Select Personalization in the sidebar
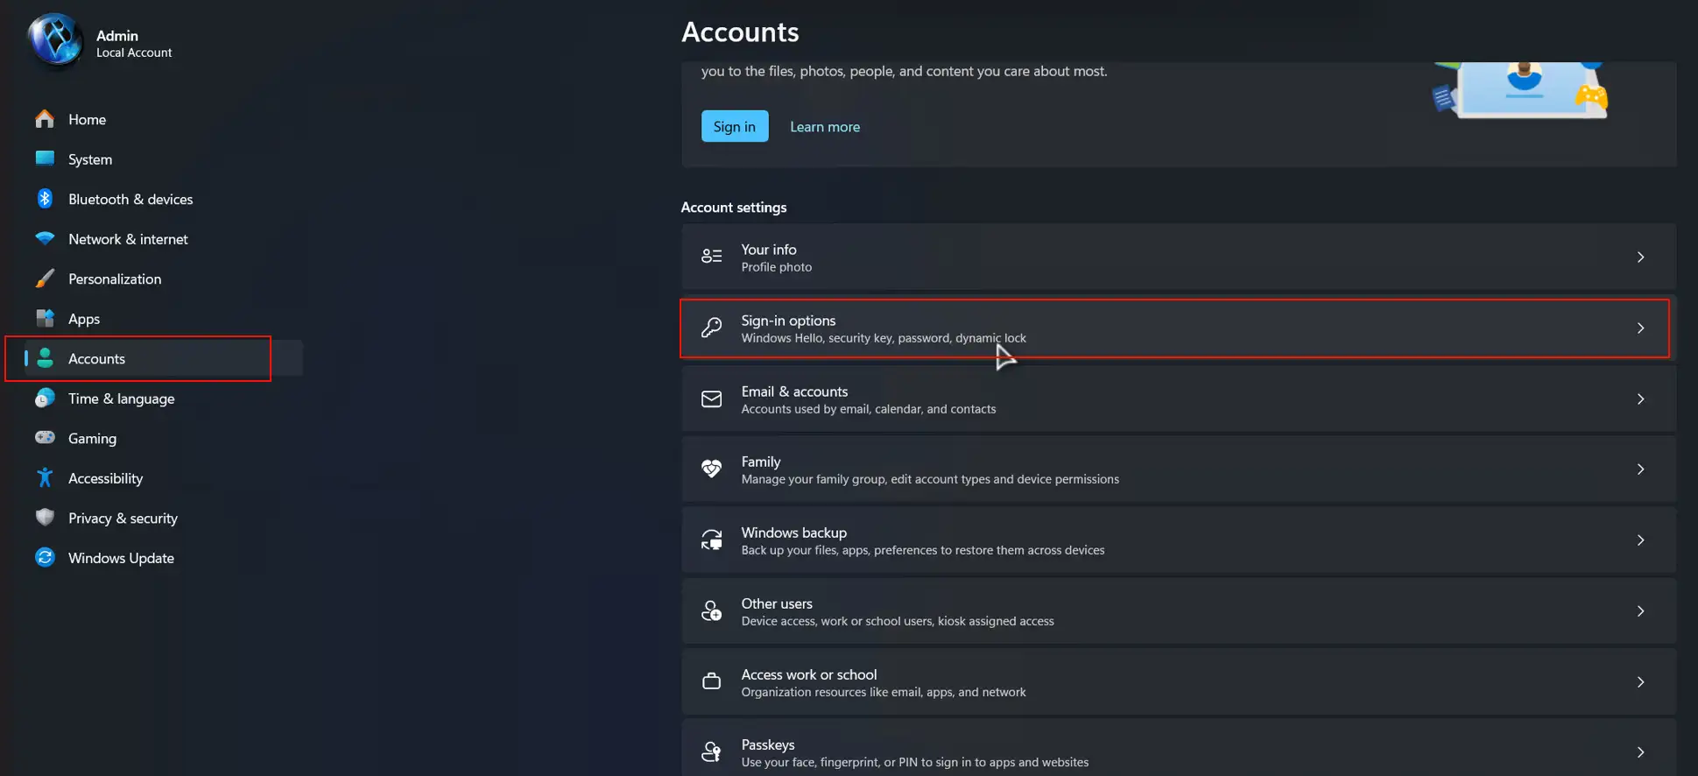 coord(115,279)
